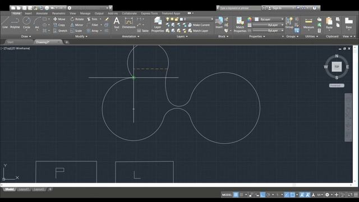Open the Insert ribbon tab
The height and width of the screenshot is (202, 359).
click(x=28, y=13)
